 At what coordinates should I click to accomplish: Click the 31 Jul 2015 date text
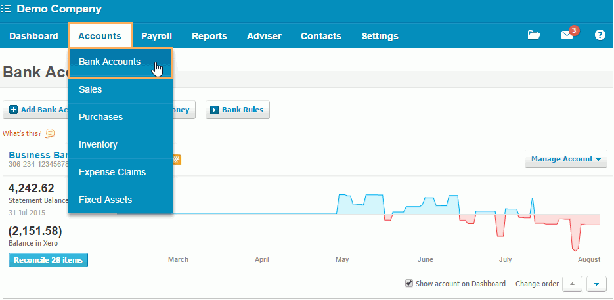pyautogui.click(x=27, y=213)
